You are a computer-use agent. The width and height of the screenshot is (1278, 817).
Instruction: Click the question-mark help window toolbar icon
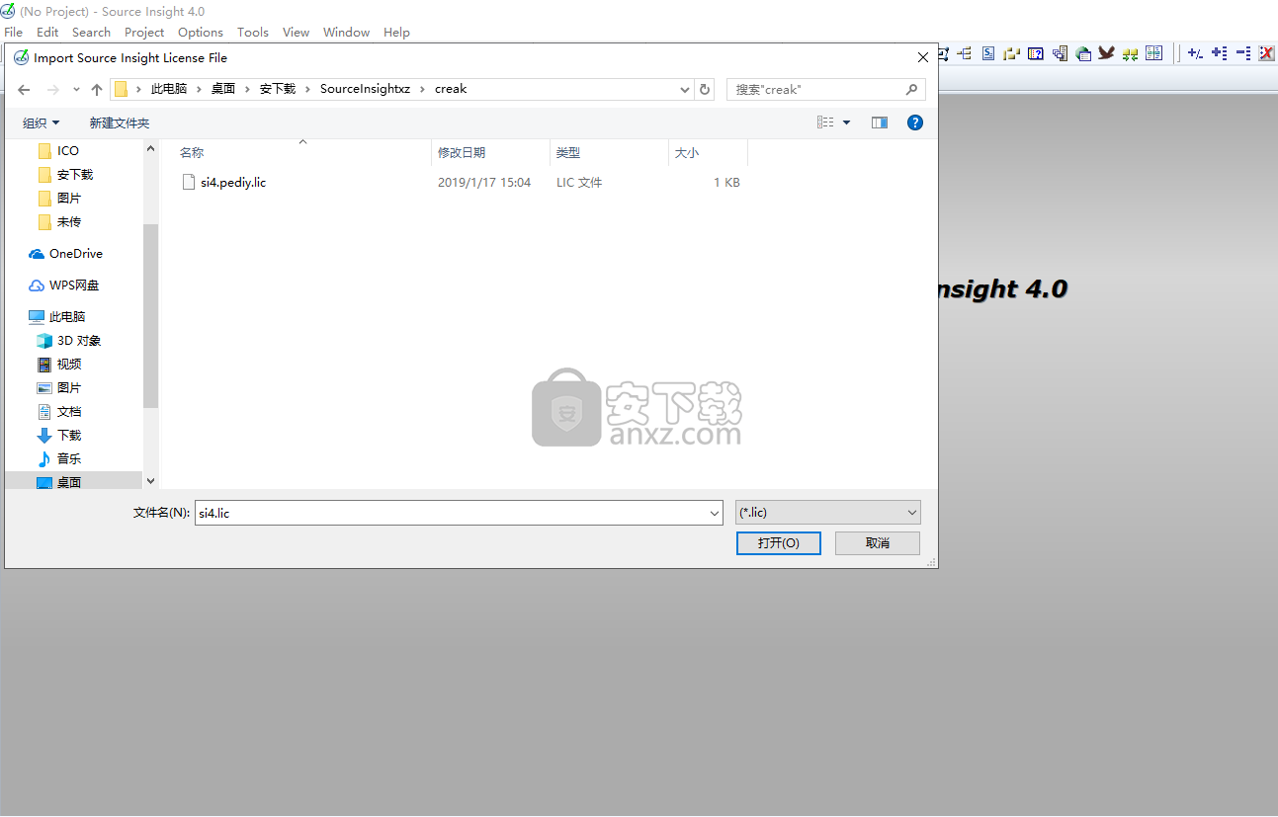click(x=1036, y=53)
